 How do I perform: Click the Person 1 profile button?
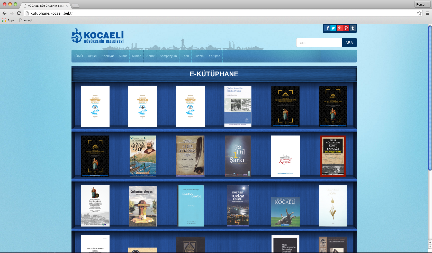point(422,4)
